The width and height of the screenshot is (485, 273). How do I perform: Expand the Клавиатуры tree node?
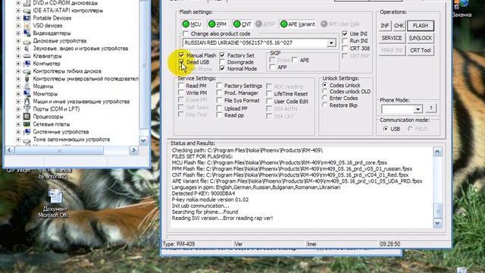click(18, 56)
